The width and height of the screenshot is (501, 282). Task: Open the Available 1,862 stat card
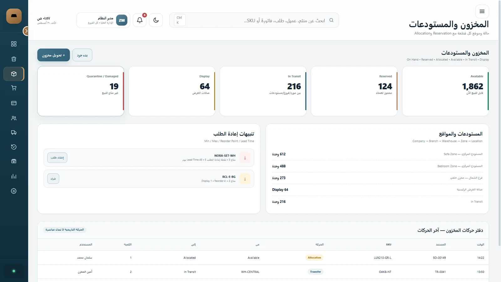[x=445, y=91]
